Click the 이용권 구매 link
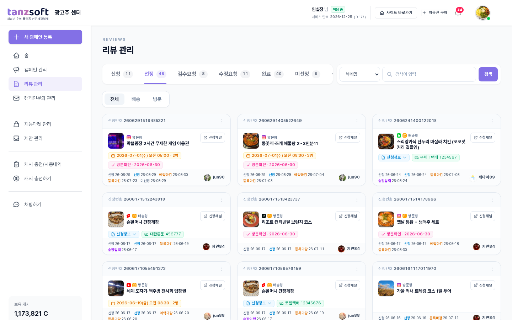Viewport: 512px width, 320px height. (435, 13)
